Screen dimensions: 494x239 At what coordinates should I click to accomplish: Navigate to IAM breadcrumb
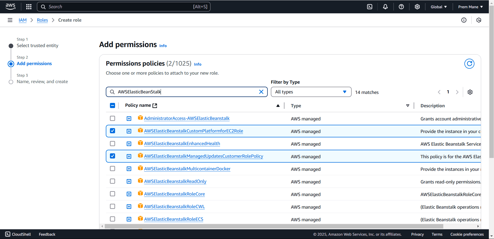23,20
